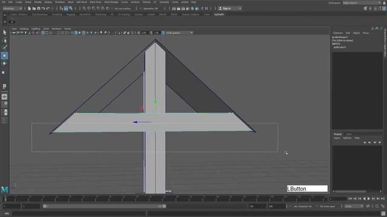Screen dimensions: 387x217
Task: Open Layers menu in layer editor
Action: click(337, 138)
